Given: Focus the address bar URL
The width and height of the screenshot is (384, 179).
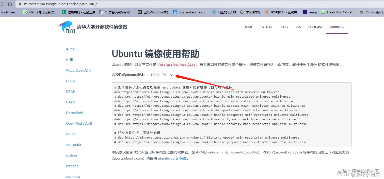Looking at the screenshot, I should click(x=60, y=4).
